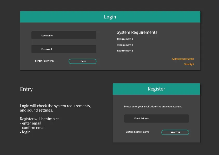Select the Requirement 2 text
This screenshot has height=155, width=219.
point(125,45)
